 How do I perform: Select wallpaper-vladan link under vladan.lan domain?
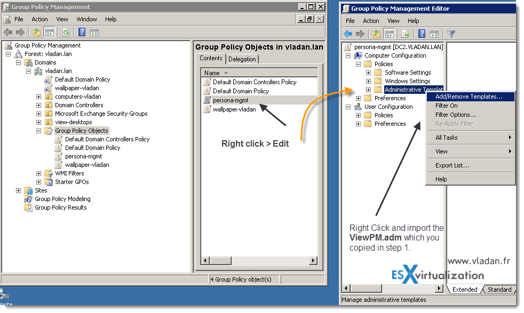[77, 88]
